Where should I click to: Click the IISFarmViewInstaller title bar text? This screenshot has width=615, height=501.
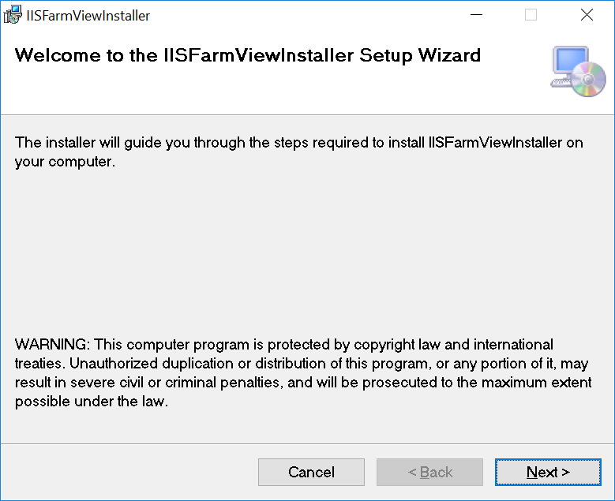click(88, 16)
